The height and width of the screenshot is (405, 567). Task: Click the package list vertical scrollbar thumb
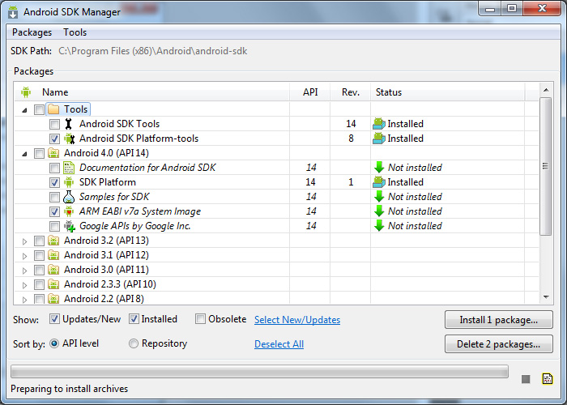click(545, 166)
